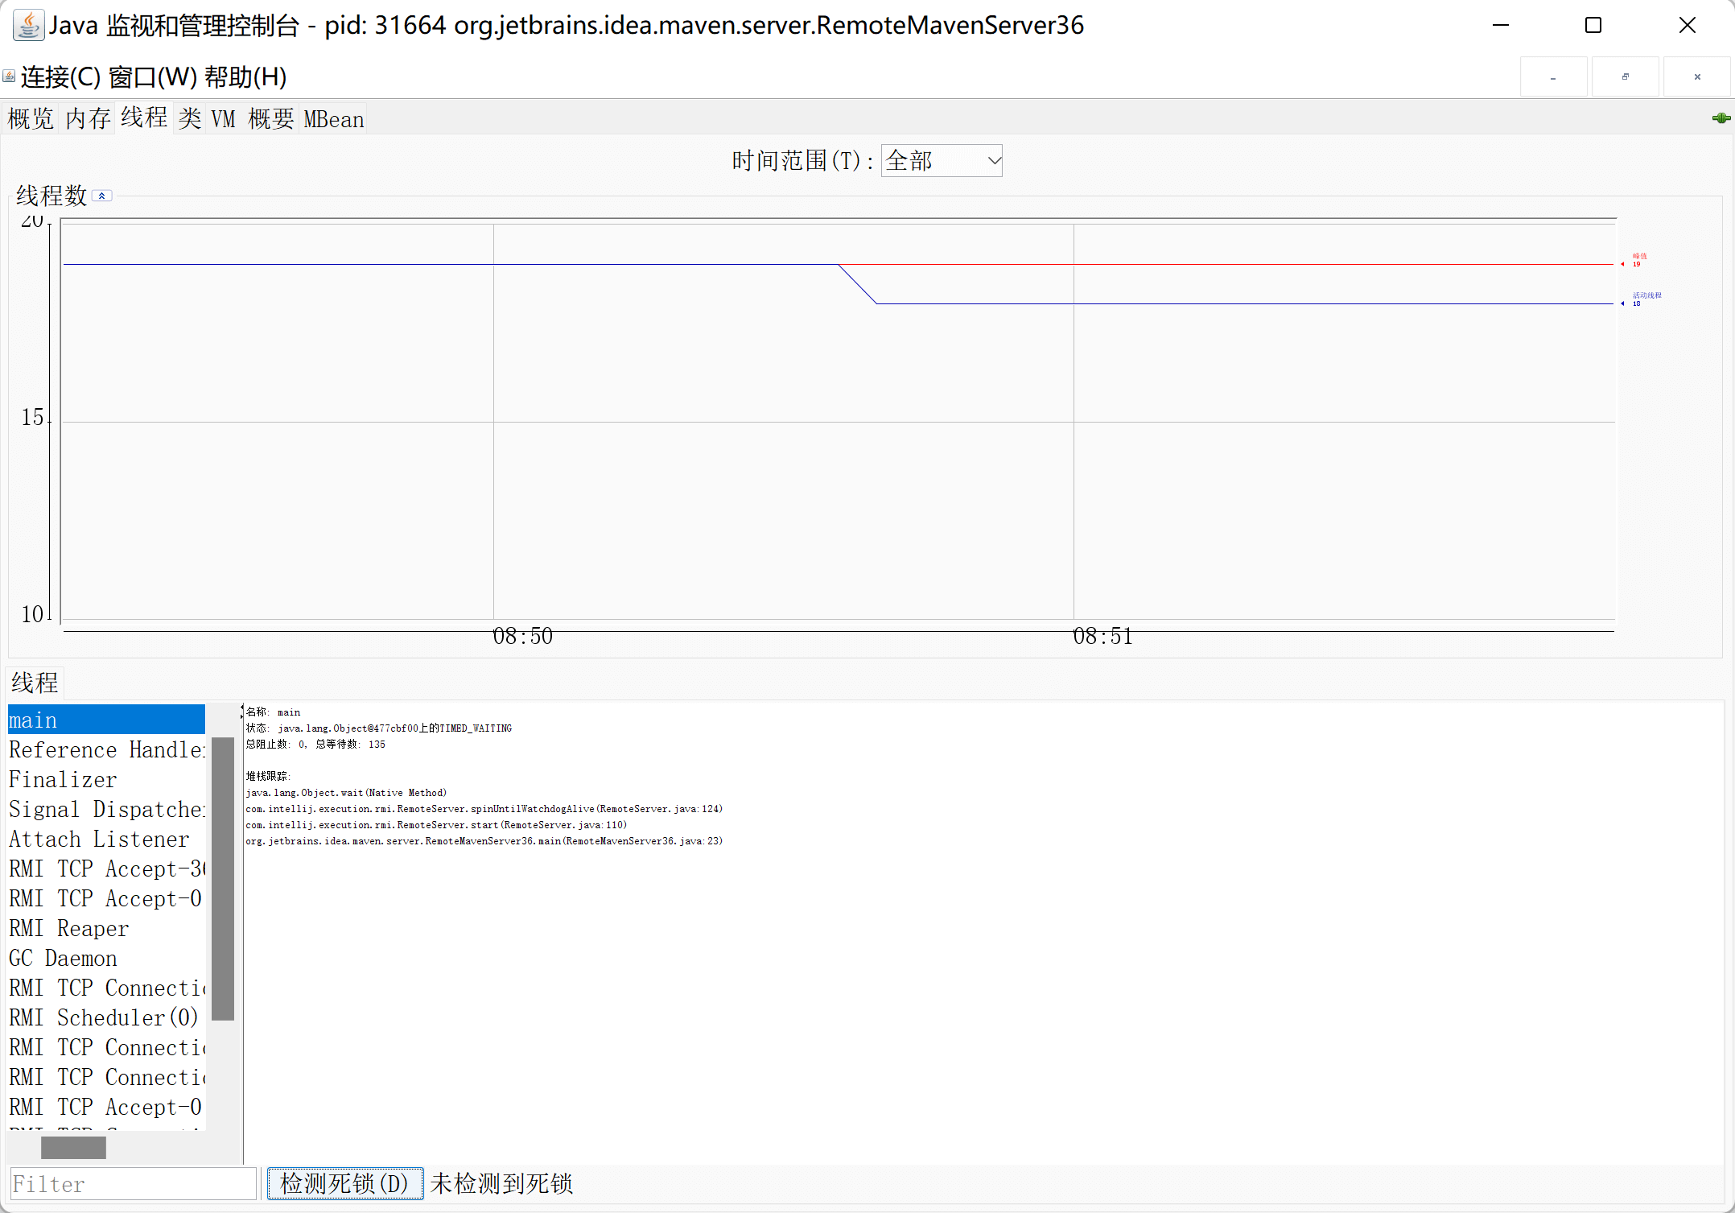Collapse the 线程数 chart panel
This screenshot has height=1213, width=1735.
(x=102, y=196)
